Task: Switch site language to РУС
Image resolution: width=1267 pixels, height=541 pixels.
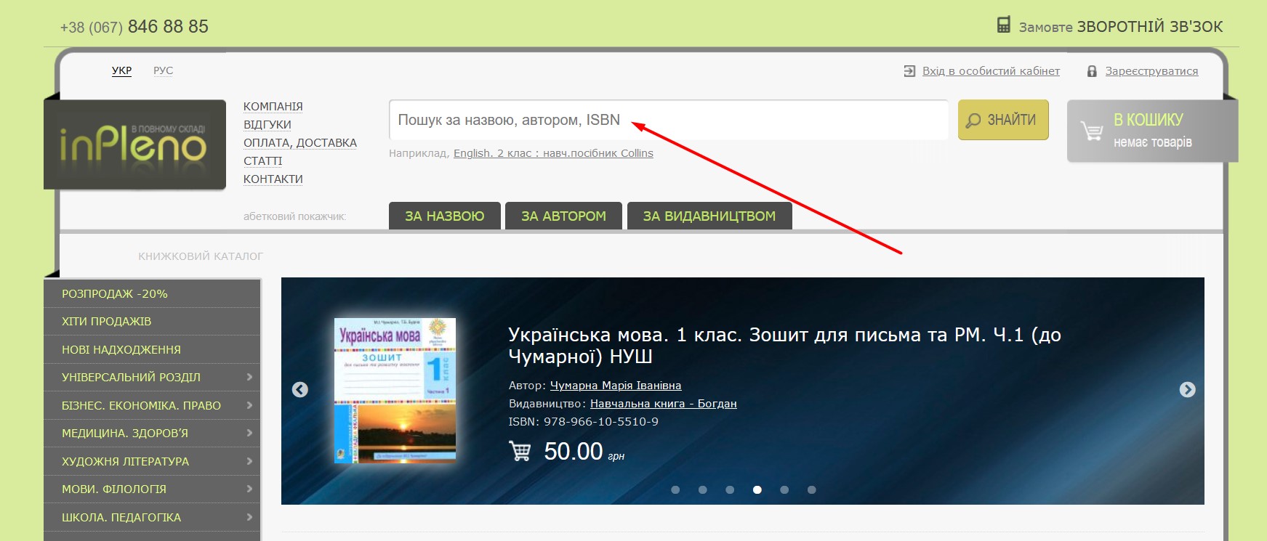Action: 164,70
